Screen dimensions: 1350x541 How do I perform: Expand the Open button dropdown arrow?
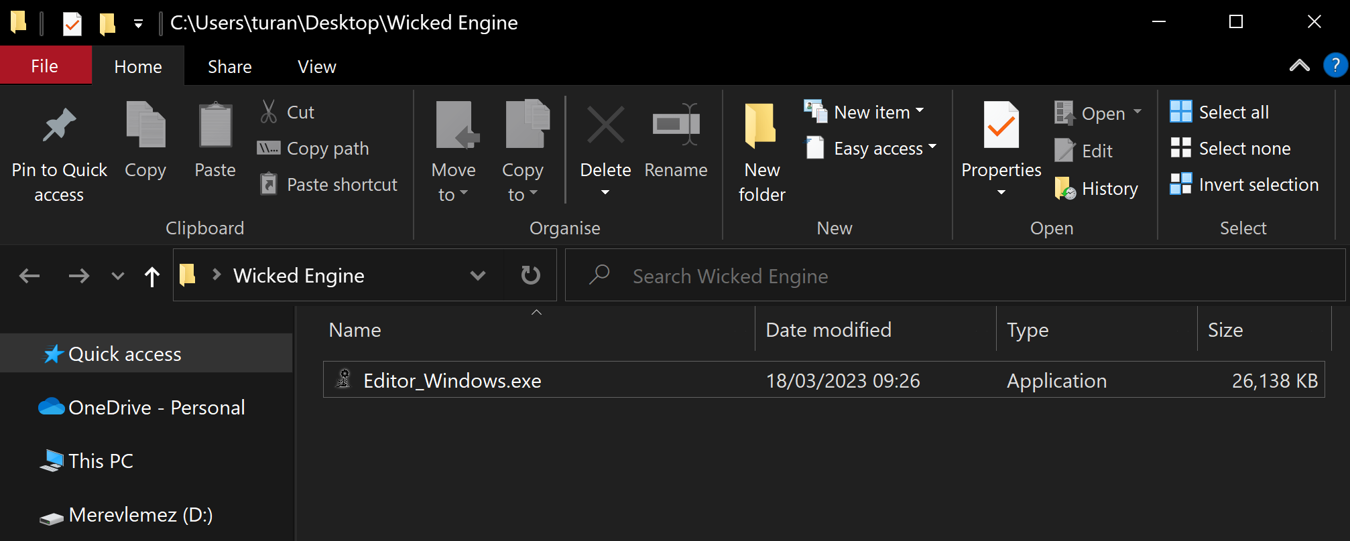1138,112
